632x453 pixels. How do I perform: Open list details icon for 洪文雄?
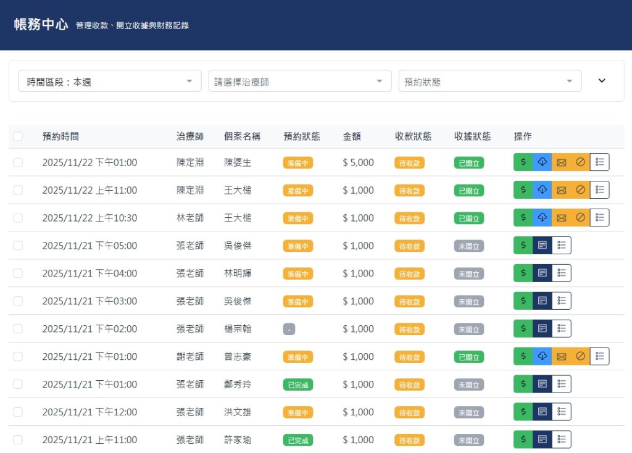point(562,412)
